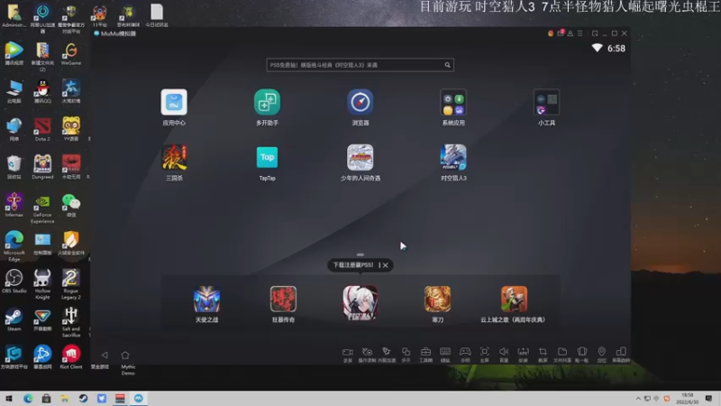
Task: Click the magnifier search icon
Action: 447,65
